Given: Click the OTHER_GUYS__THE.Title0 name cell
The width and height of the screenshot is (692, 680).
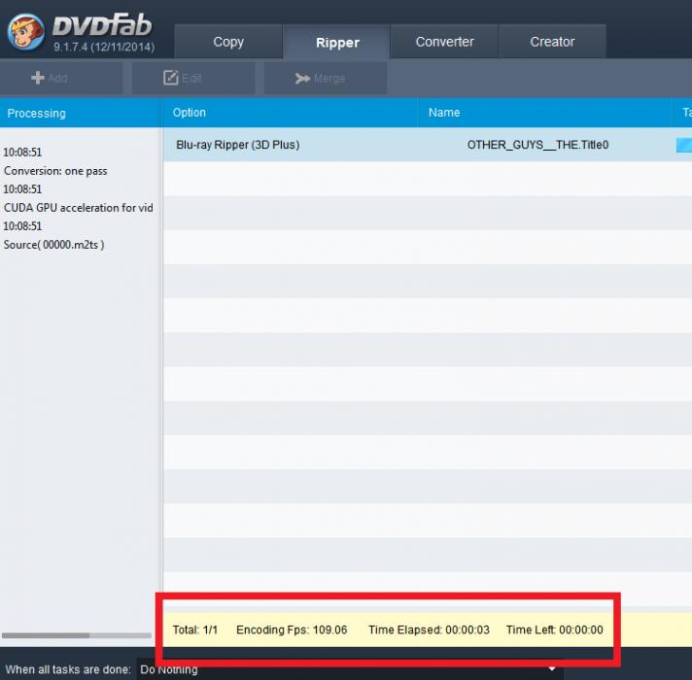Looking at the screenshot, I should click(537, 145).
